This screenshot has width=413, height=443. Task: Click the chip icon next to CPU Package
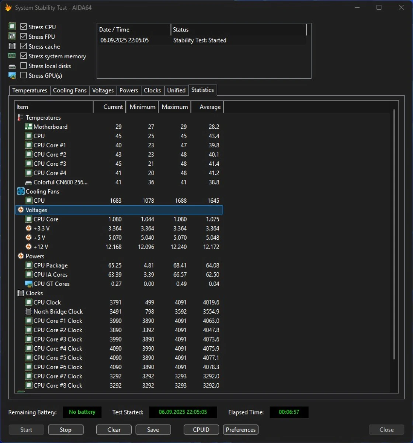pos(28,265)
